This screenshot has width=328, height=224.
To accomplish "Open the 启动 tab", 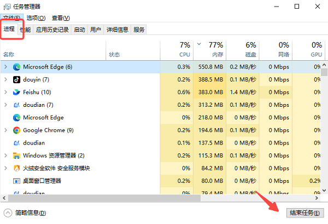I will (x=79, y=30).
